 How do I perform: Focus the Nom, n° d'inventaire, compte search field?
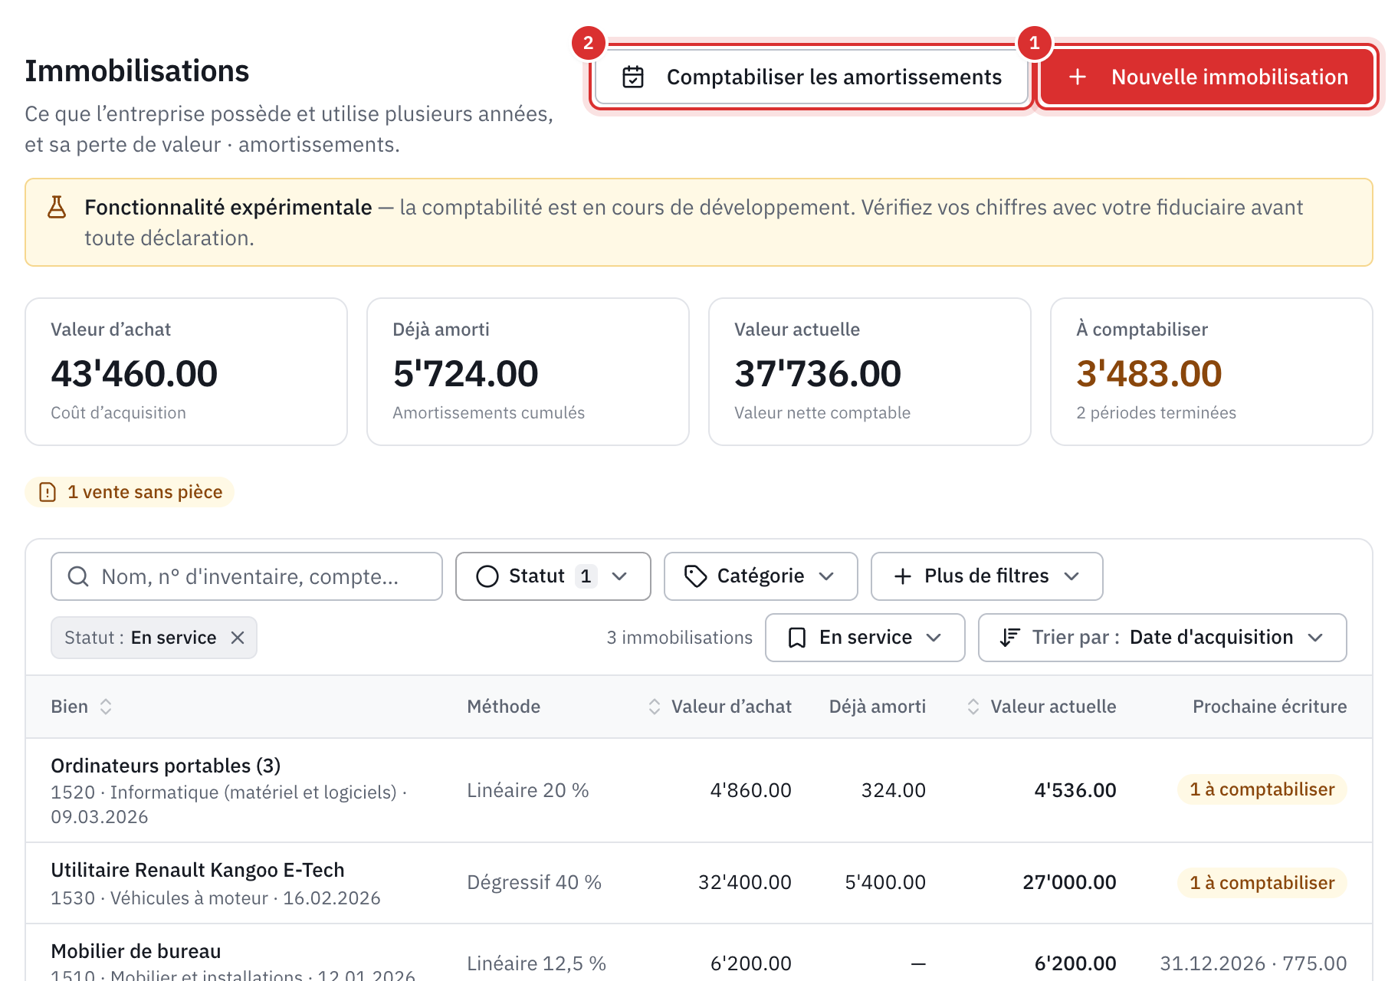pyautogui.click(x=247, y=576)
